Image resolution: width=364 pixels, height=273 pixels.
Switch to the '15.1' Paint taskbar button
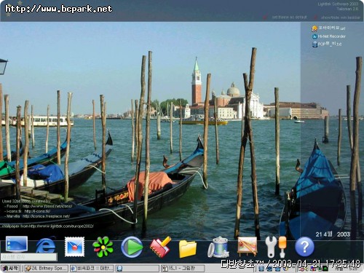183,269
